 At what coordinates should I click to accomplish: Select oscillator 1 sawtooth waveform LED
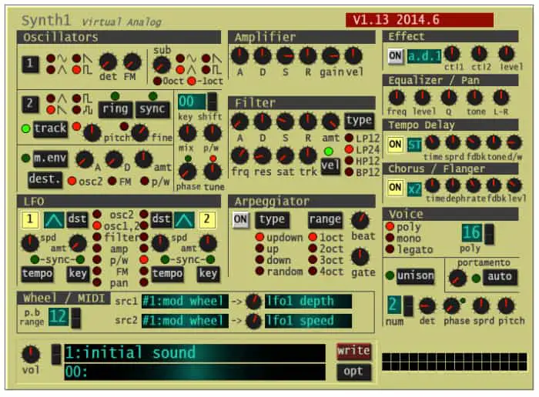pos(76,58)
